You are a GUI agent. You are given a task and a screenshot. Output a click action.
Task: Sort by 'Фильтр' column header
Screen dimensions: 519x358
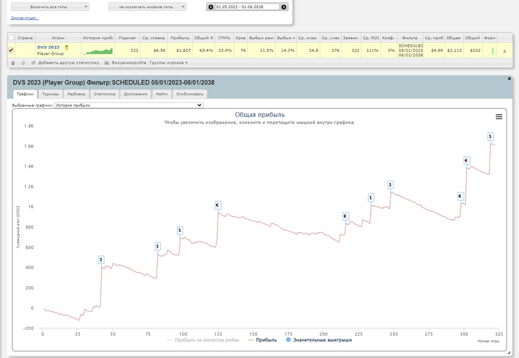tap(410, 38)
